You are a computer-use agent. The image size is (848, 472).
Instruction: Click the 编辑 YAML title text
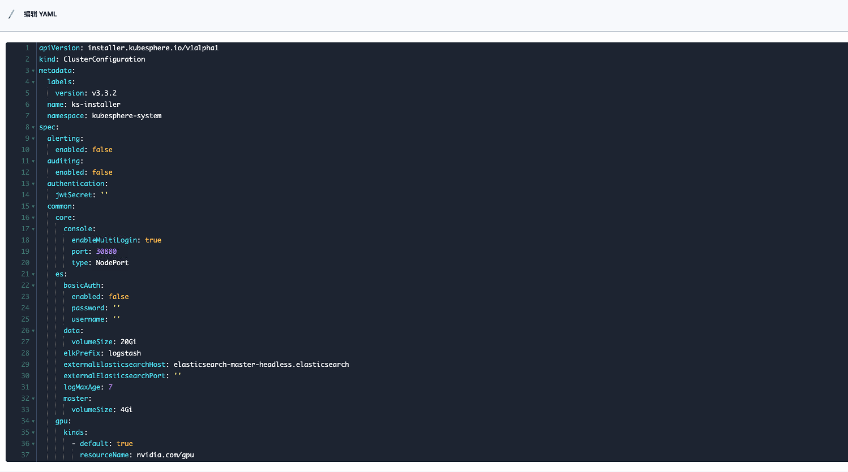[40, 14]
